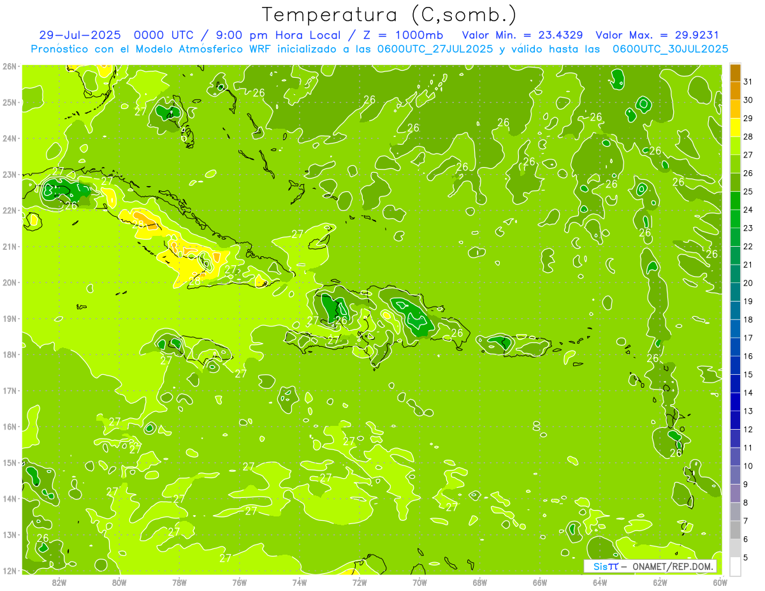Viewport: 765px width, 591px height.
Task: Click the '15N' latitude axis label
Action: coord(10,462)
